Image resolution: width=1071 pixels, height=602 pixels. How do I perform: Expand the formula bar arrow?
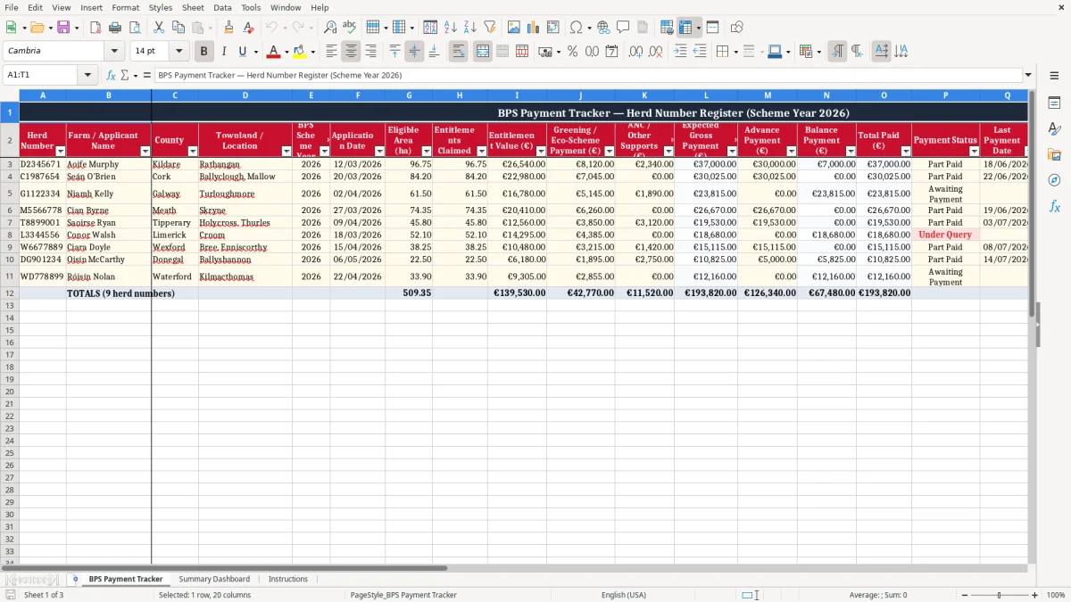click(x=1028, y=75)
